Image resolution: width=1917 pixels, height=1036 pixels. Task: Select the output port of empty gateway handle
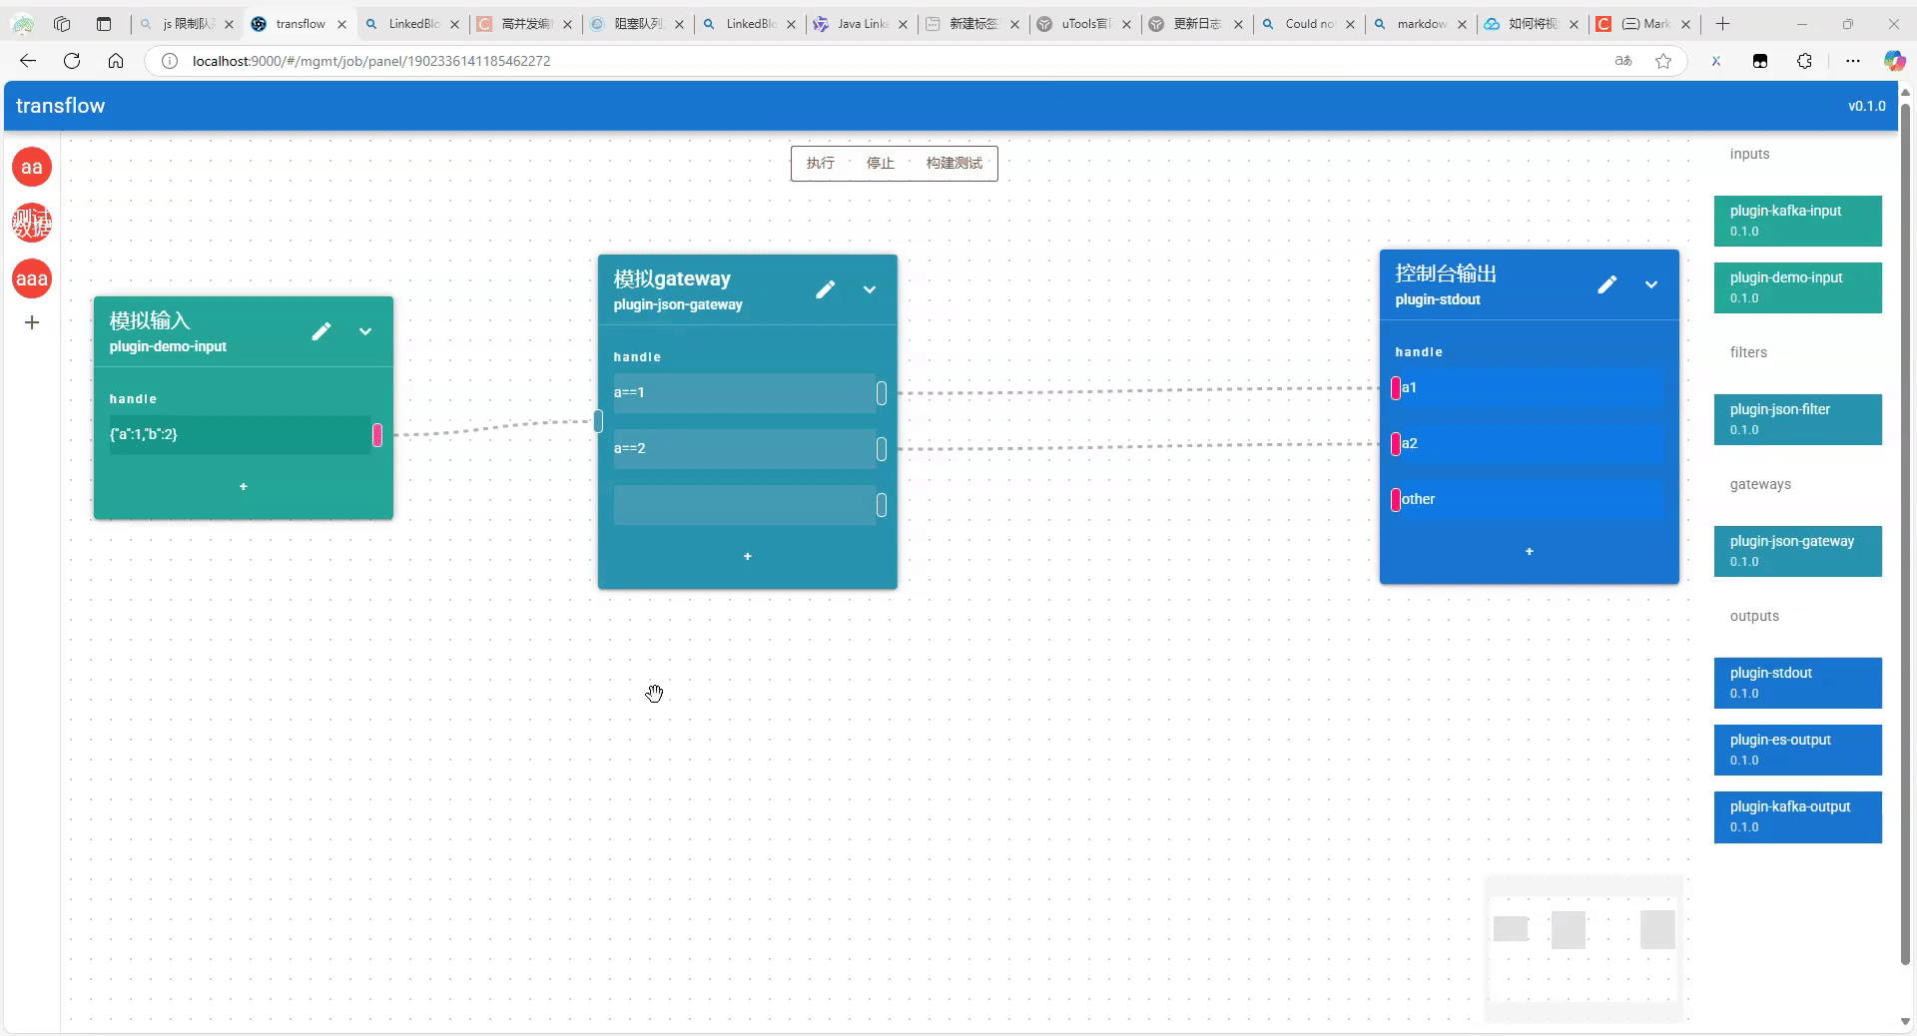(882, 505)
